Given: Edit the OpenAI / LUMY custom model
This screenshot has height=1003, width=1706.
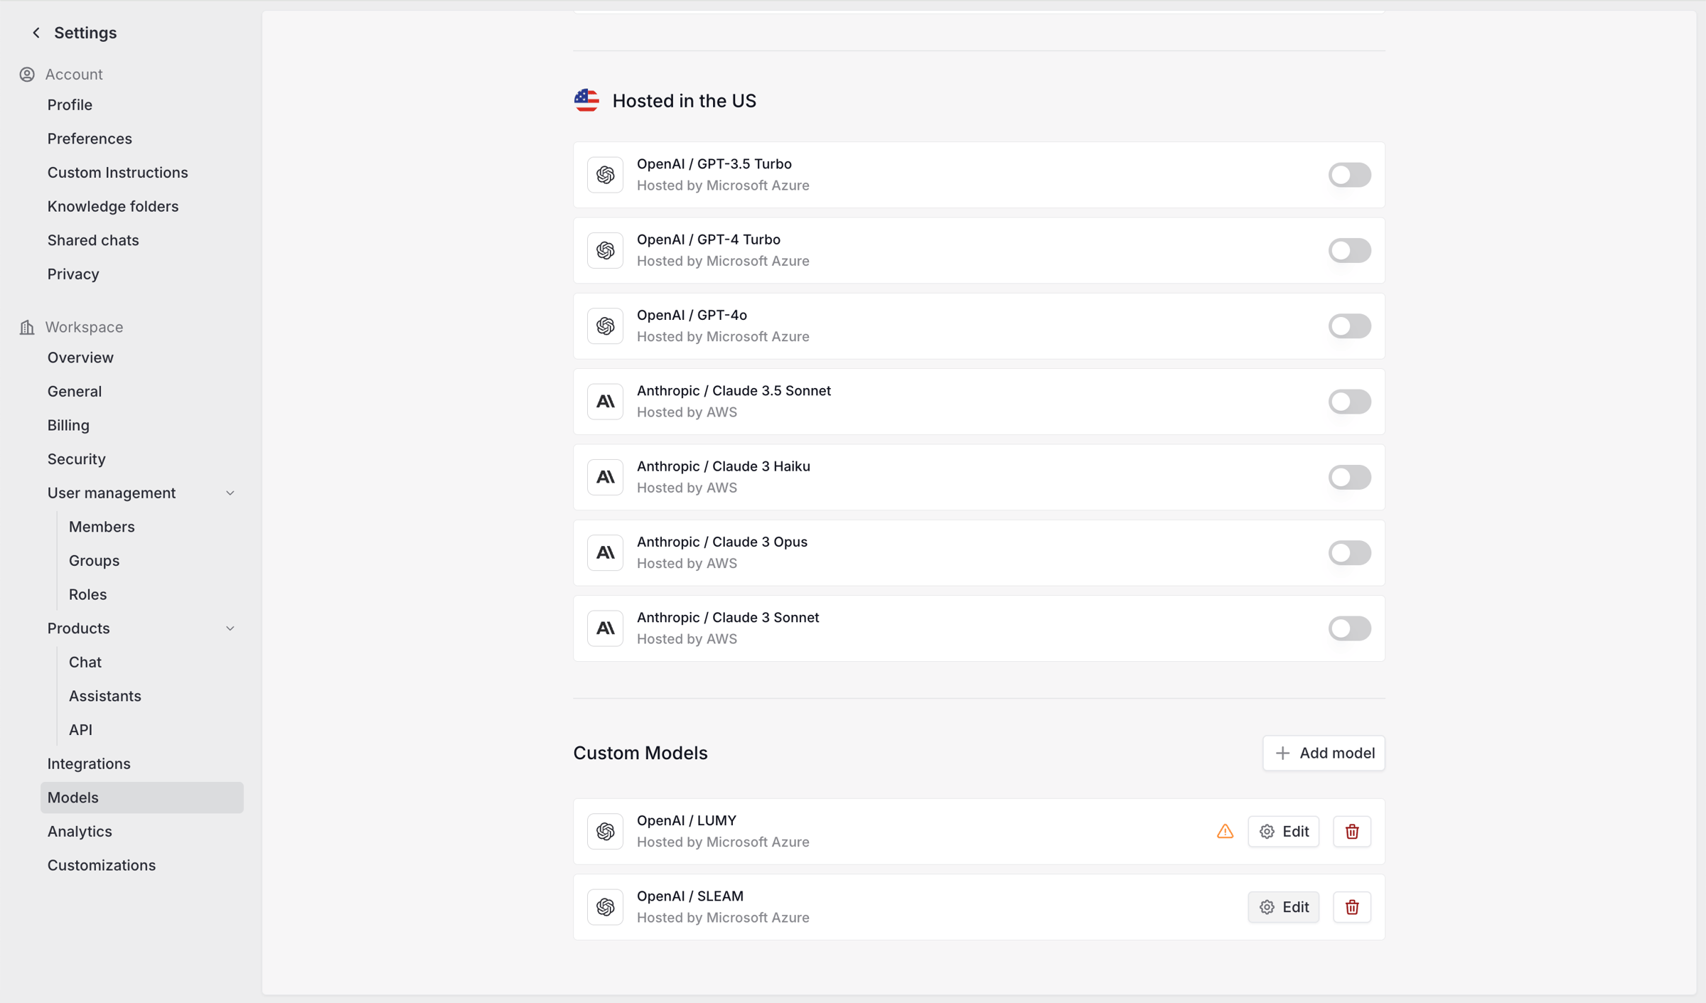Looking at the screenshot, I should click(x=1283, y=831).
